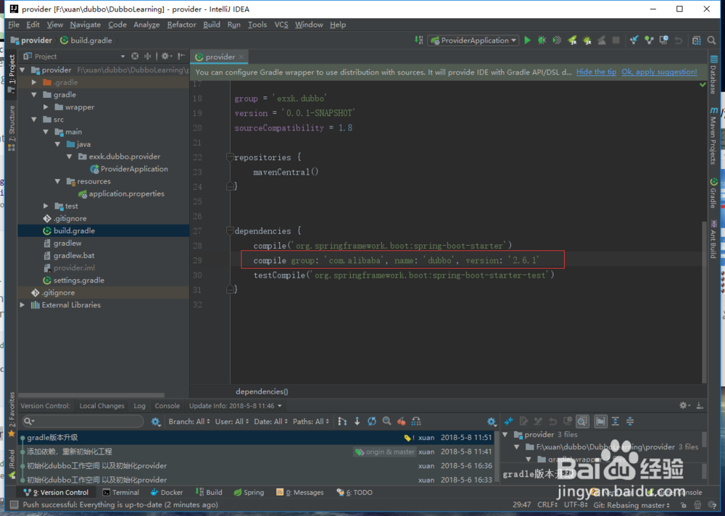The width and height of the screenshot is (725, 516).
Task: Select application.properties file in tree
Action: click(122, 193)
